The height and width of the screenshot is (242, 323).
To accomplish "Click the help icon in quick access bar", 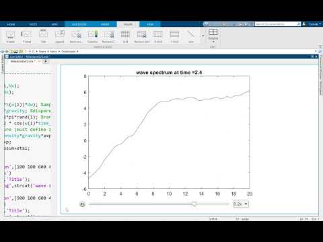I will pos(246,24).
